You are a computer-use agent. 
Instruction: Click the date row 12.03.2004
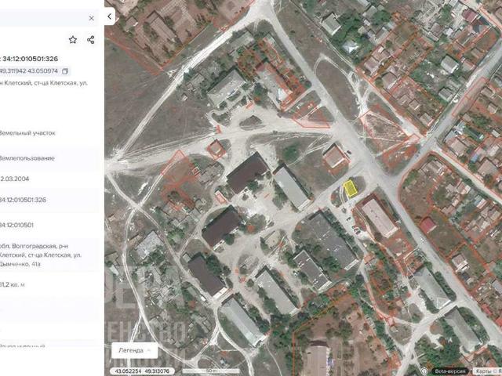17,178
